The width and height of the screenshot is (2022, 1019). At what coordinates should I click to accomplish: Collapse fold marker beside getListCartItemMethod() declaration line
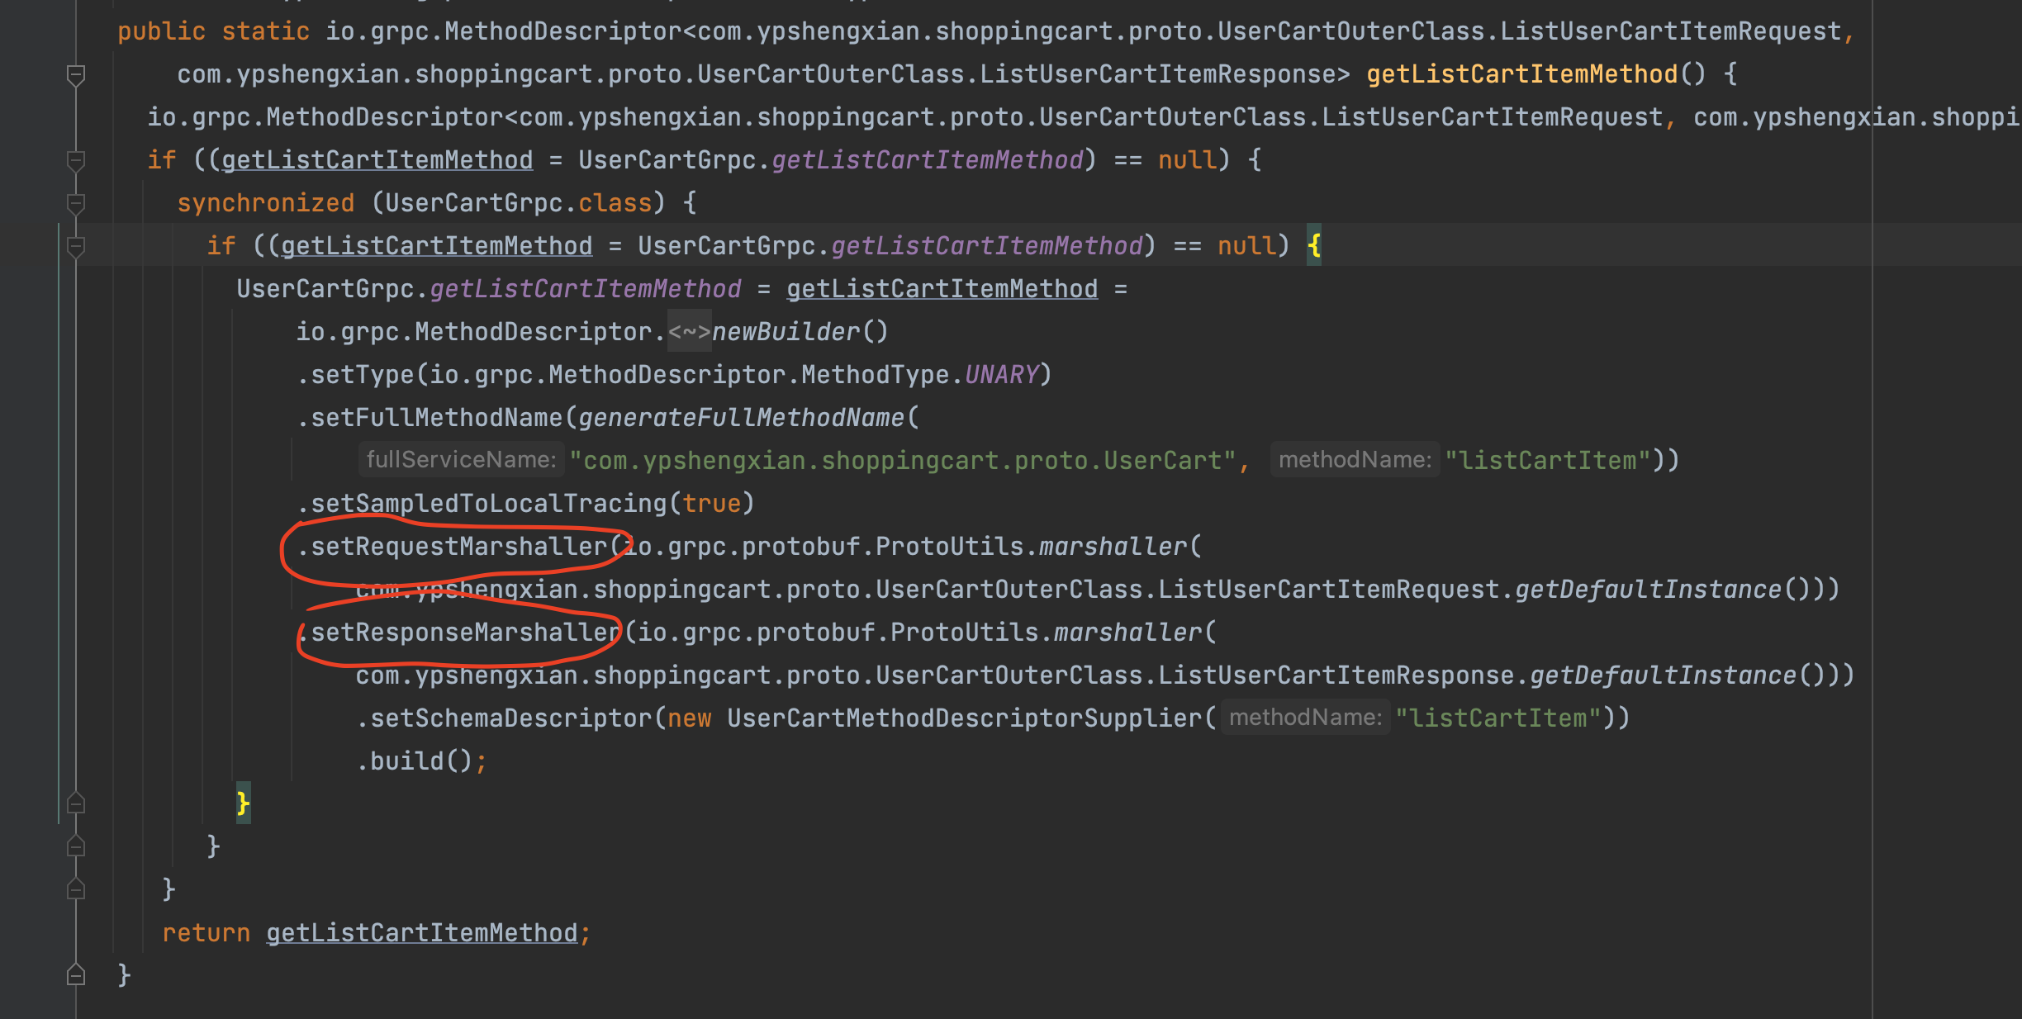click(75, 75)
